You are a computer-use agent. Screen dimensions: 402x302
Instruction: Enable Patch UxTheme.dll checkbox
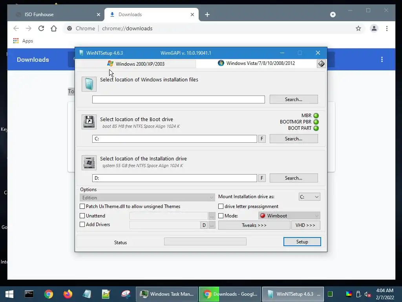[x=82, y=206]
